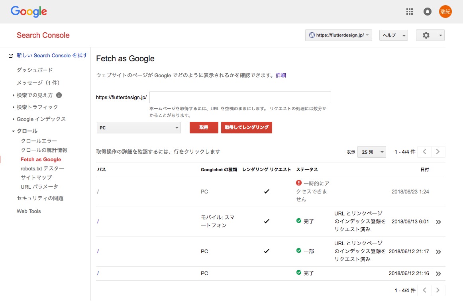This screenshot has width=463, height=301.
Task: Click the external link icon beside 新しい Search Console
Action: (x=11, y=56)
